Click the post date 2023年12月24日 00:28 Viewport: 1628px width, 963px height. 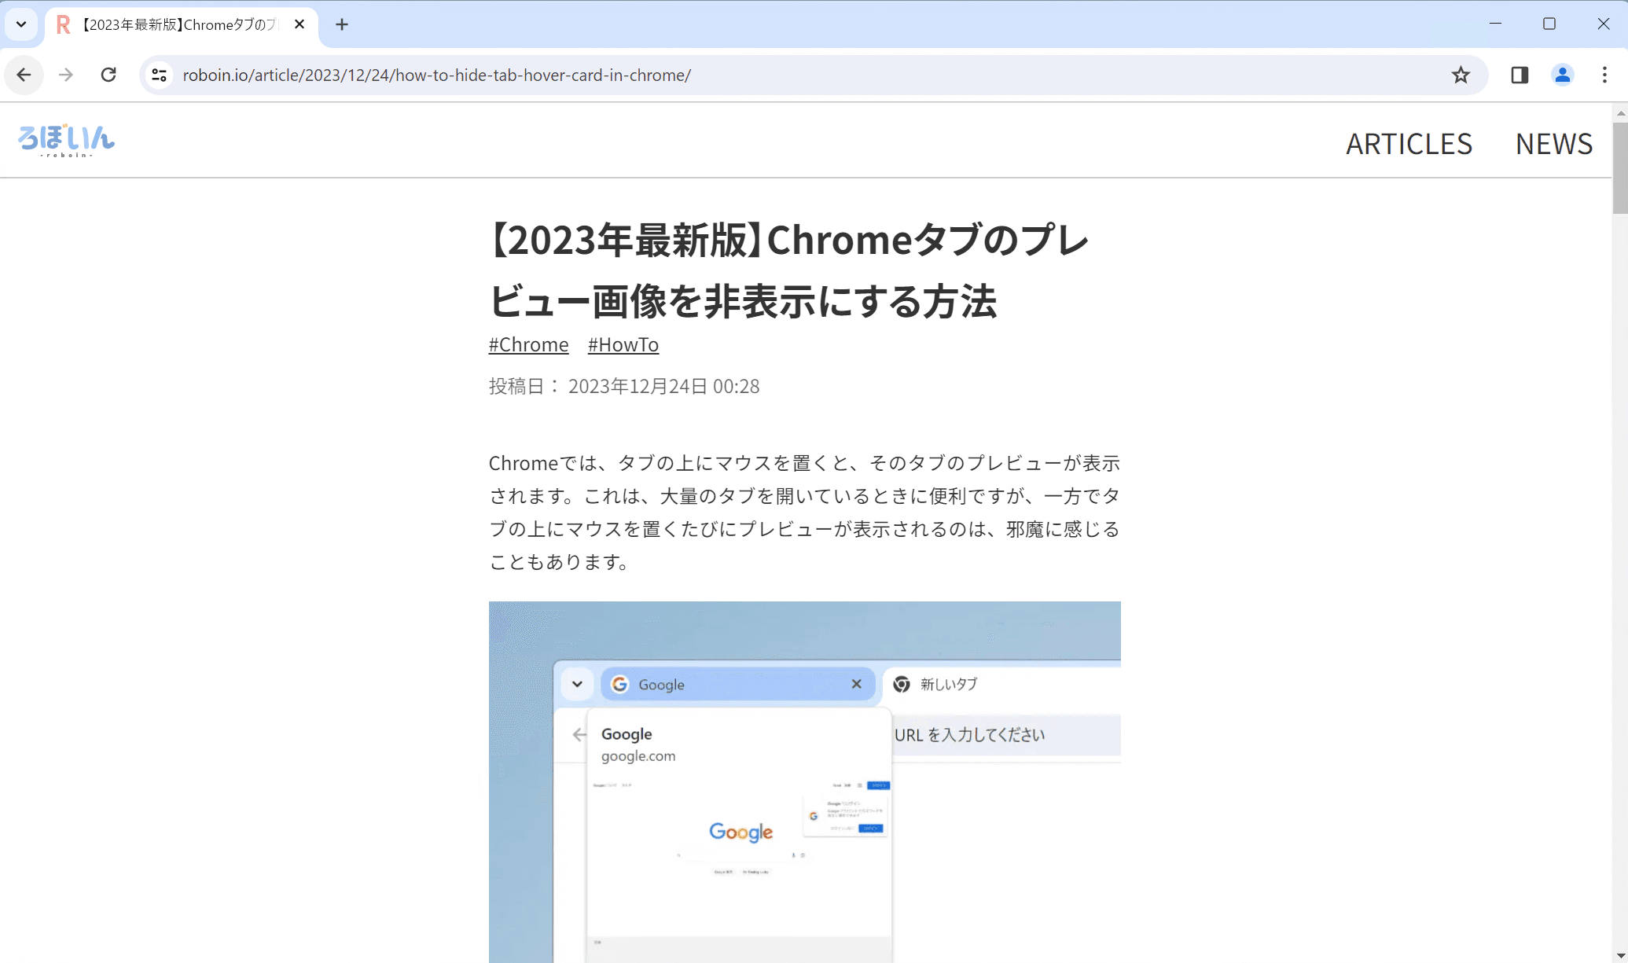(663, 386)
